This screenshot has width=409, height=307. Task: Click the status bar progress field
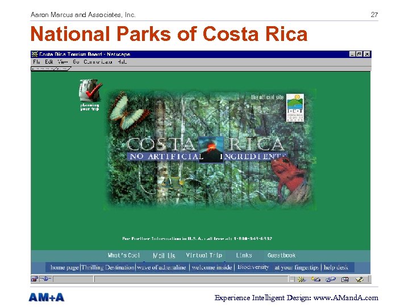pos(73,279)
